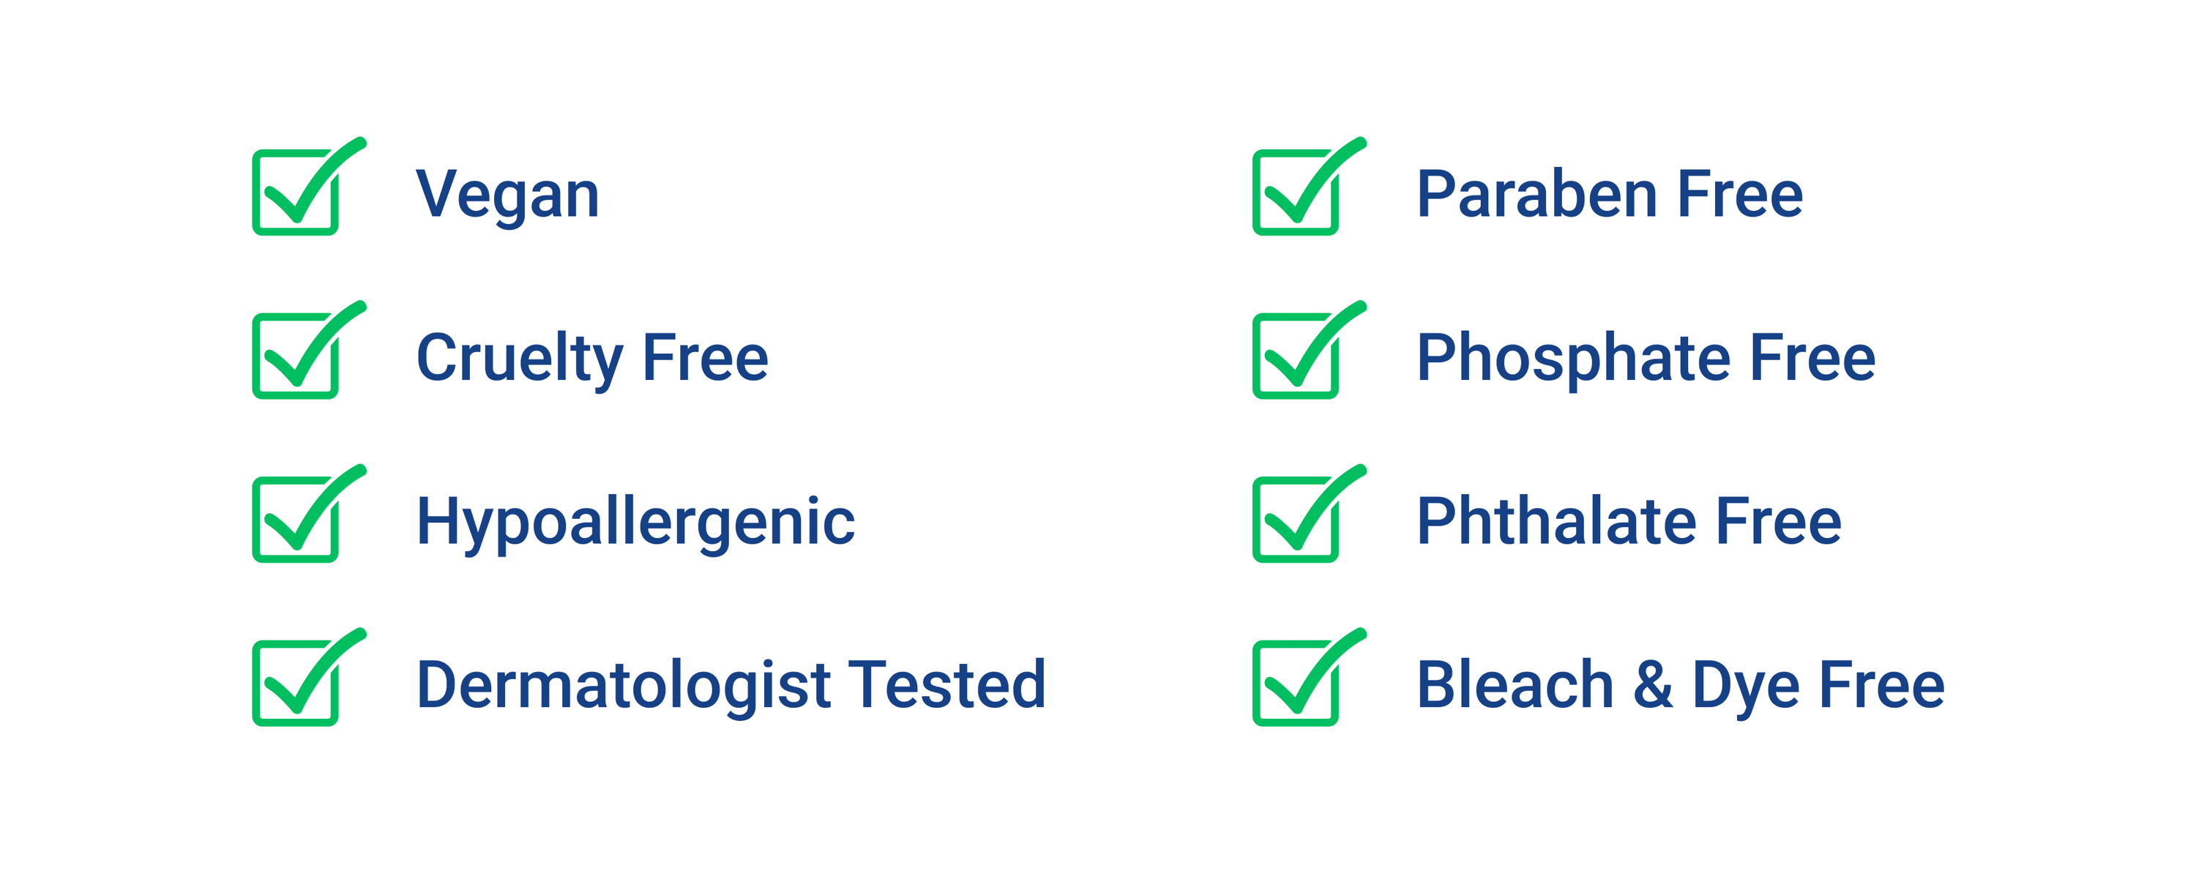The width and height of the screenshot is (2196, 890).
Task: Click the ampersand between Bleach and Dye
Action: (x=1652, y=684)
